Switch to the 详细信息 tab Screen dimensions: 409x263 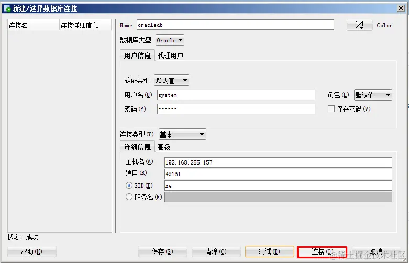click(137, 147)
